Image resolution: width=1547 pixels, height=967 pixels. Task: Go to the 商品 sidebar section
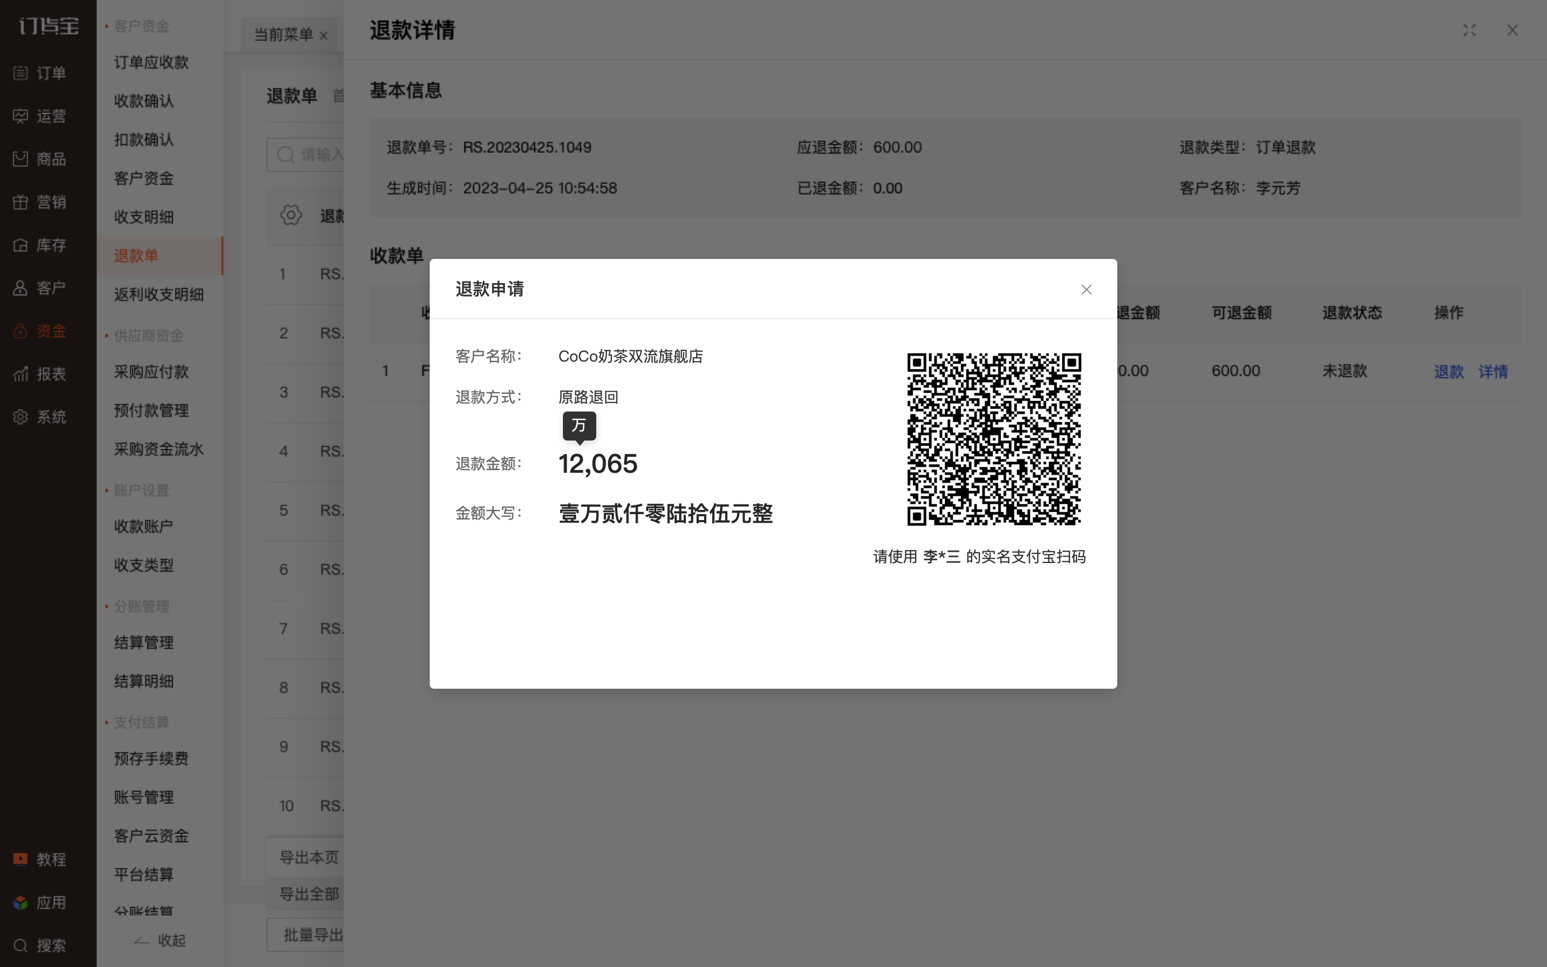click(x=40, y=158)
